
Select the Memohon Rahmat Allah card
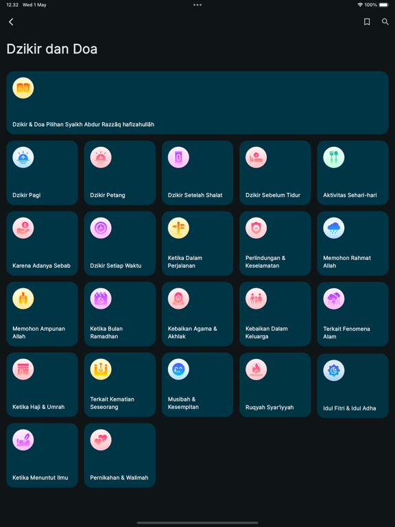click(x=352, y=244)
